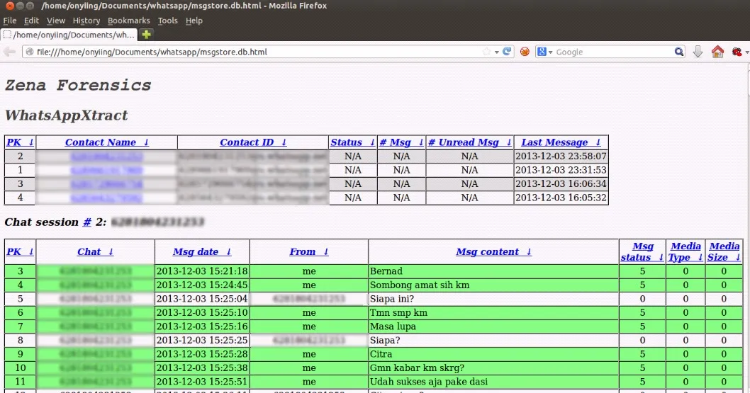Click last message time 2013-12-03 23:31:53
Image resolution: width=750 pixels, height=393 pixels.
click(x=561, y=170)
